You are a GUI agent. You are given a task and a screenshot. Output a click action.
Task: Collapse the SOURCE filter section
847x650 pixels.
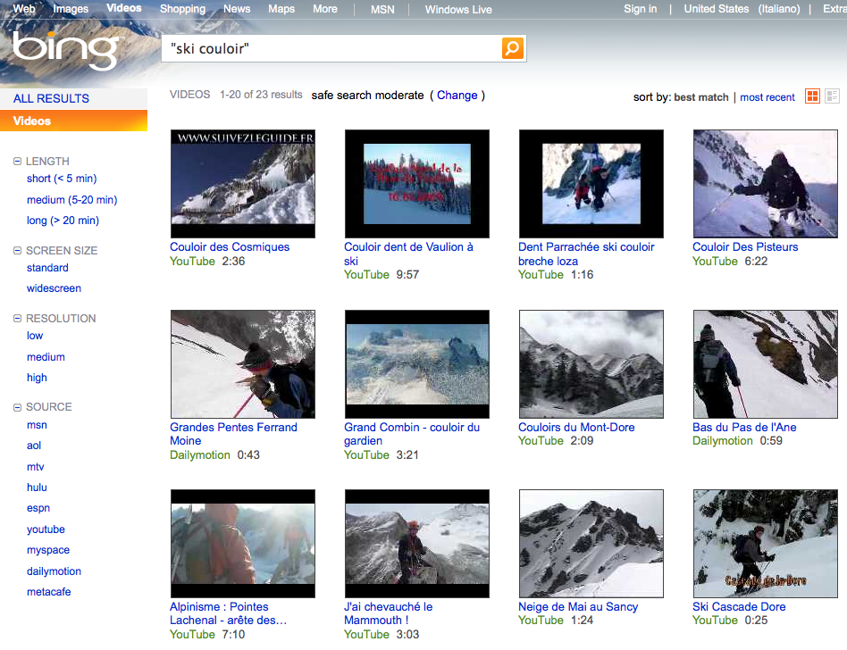[x=18, y=407]
